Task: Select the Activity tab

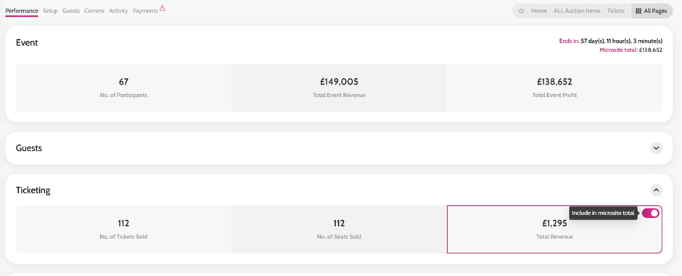Action: [x=118, y=11]
